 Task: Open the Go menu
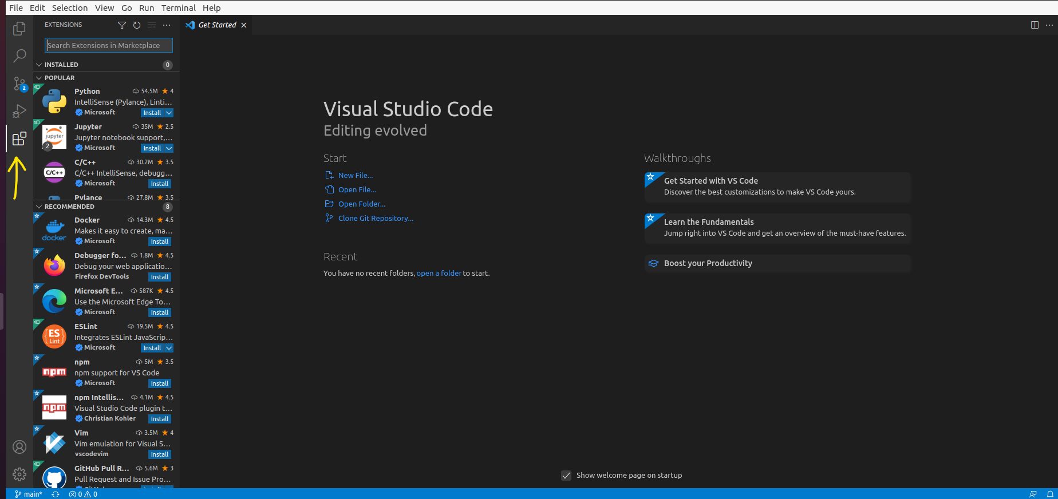click(x=127, y=7)
